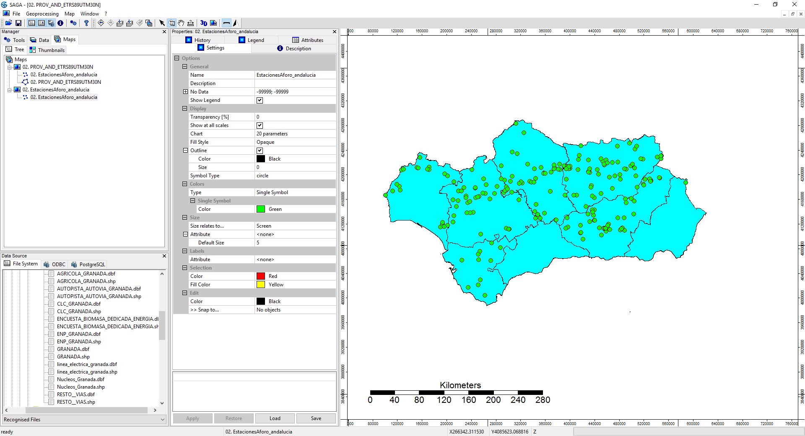Screen dimensions: 805x436
Task: Toggle the map scale bar icon
Action: coord(226,23)
